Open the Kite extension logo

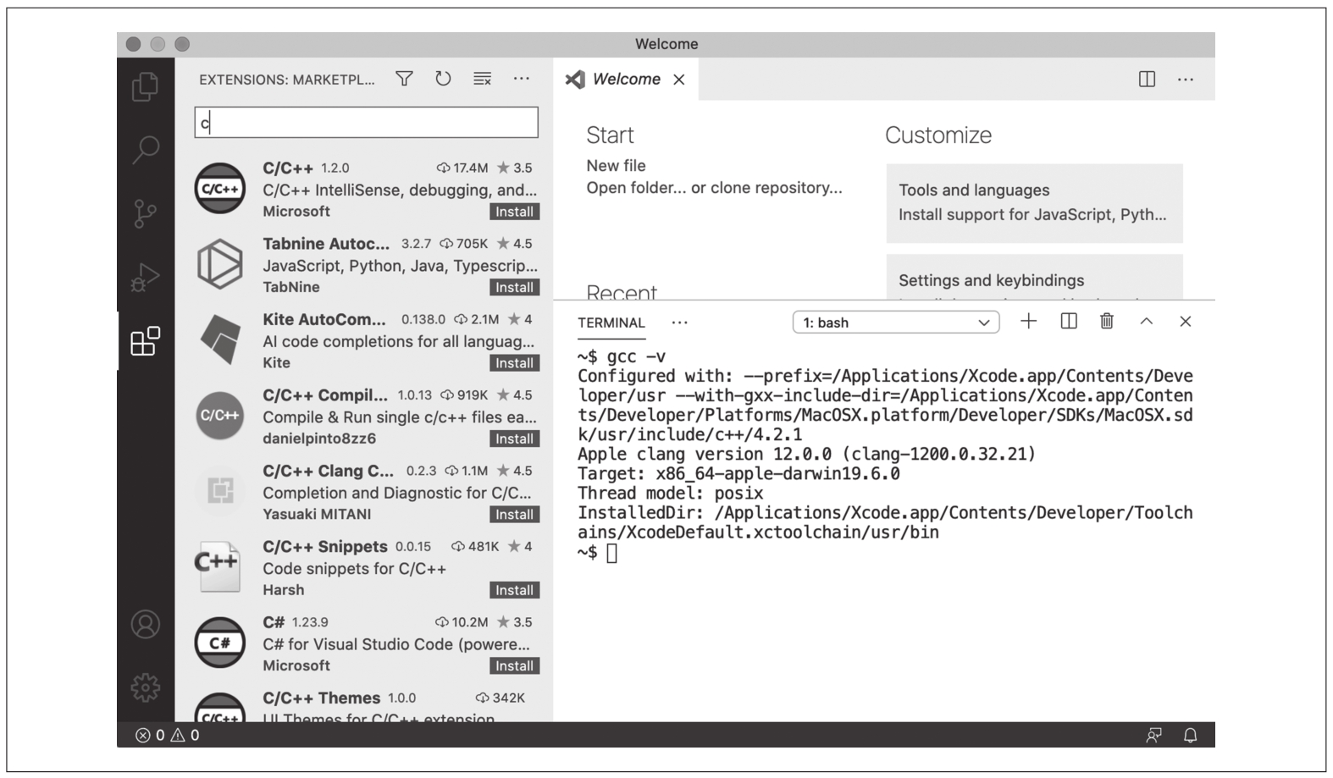tap(220, 339)
